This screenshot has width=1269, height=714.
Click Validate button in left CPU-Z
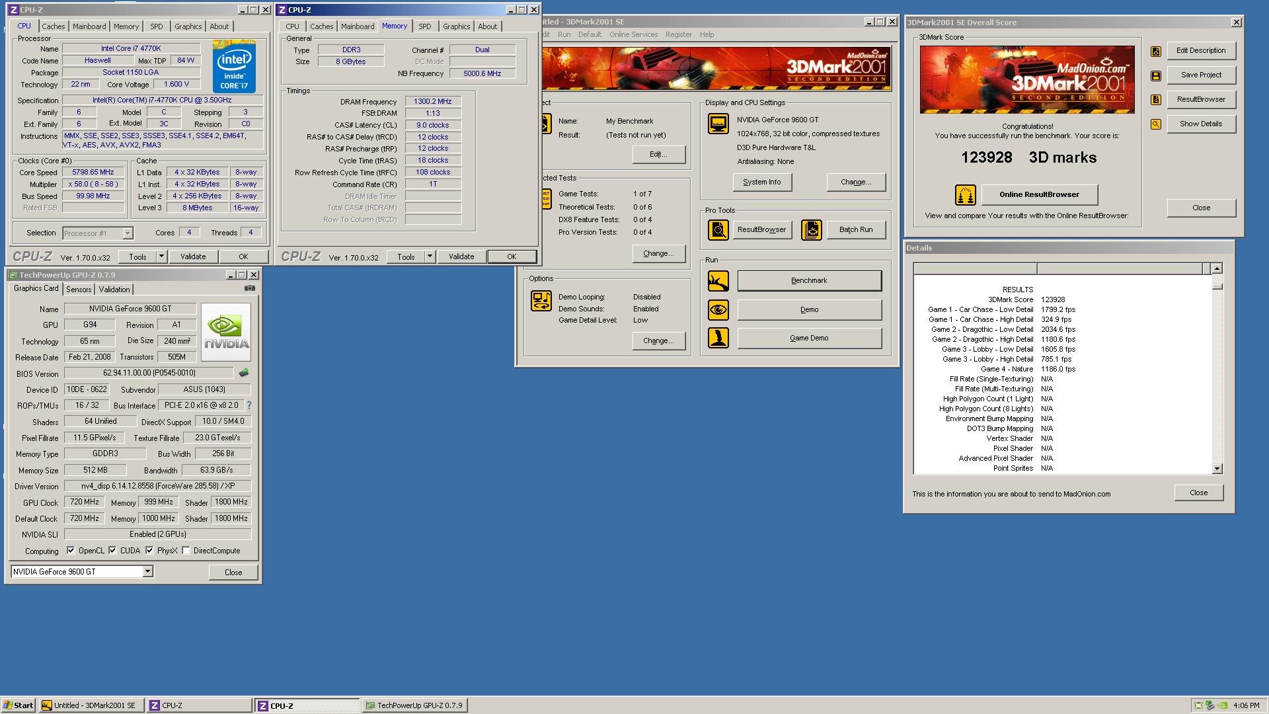click(193, 257)
